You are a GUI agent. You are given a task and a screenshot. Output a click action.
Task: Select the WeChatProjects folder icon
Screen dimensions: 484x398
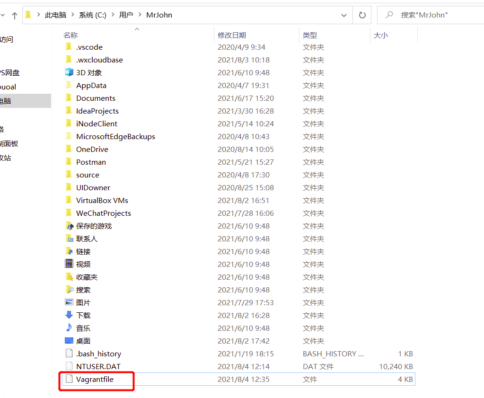pyautogui.click(x=69, y=213)
